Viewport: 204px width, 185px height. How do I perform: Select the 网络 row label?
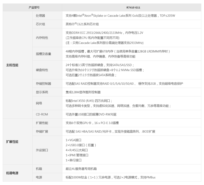pyautogui.click(x=39, y=103)
